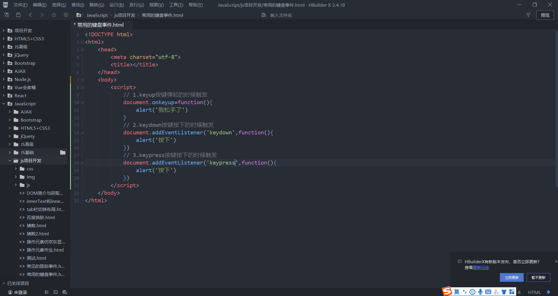Expand the Node.js project in sidebar
The width and height of the screenshot is (558, 296).
[x=3, y=79]
